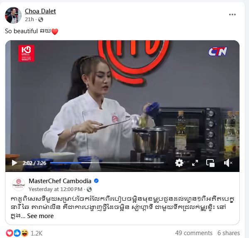The height and width of the screenshot is (238, 249).
Task: Open video settings gear icon
Action: 179,163
